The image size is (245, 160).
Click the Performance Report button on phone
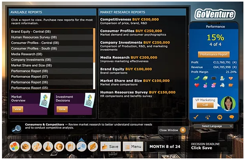(214, 54)
